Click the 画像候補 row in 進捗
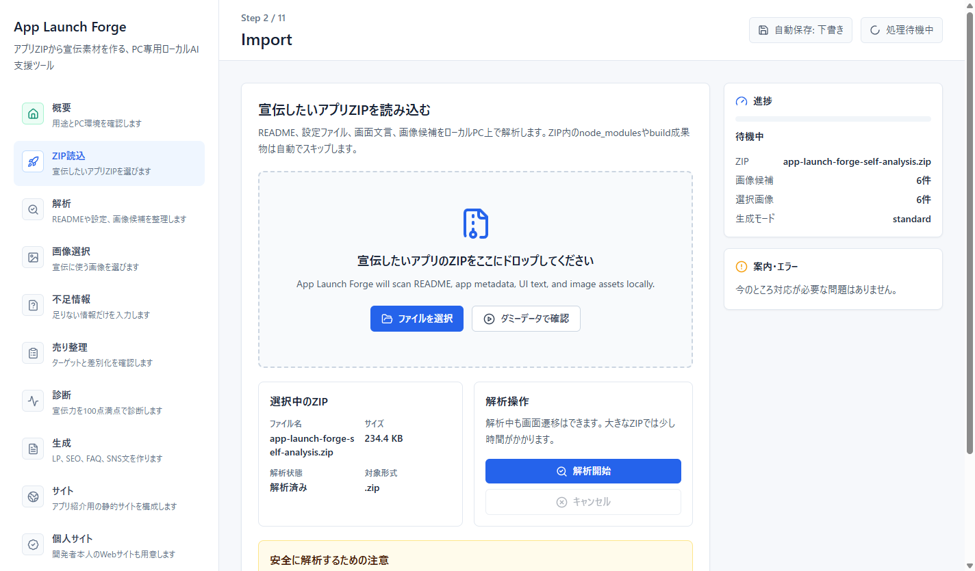Screen dimensions: 975x571 pos(833,181)
